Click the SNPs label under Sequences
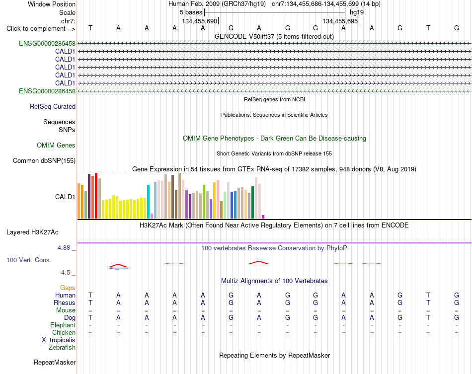The width and height of the screenshot is (472, 374). [67, 130]
